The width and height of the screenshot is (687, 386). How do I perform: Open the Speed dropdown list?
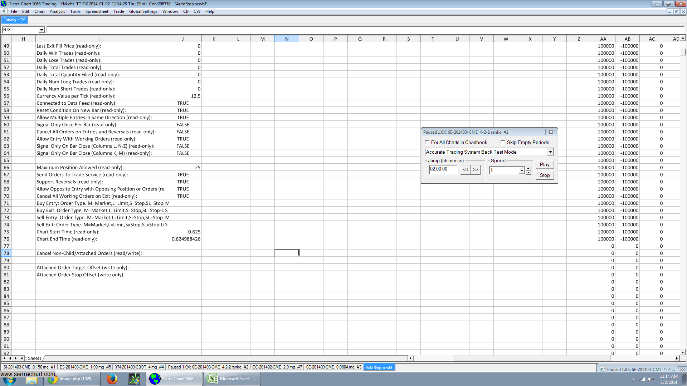[522, 170]
